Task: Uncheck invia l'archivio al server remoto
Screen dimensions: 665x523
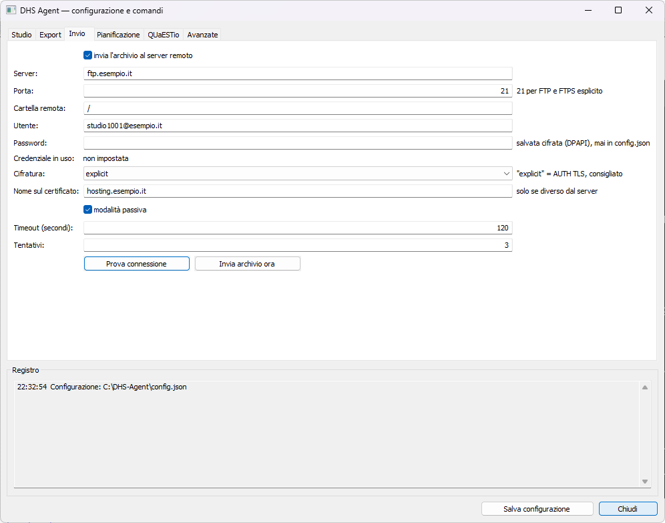Action: 87,55
